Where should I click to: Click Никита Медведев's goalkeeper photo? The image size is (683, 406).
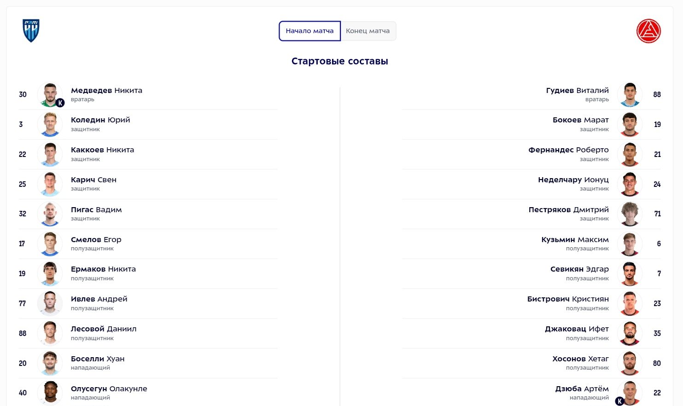pos(50,94)
